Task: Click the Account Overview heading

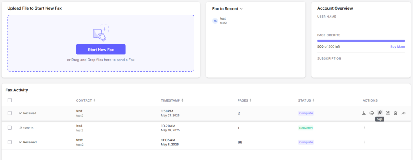Action: [335, 8]
